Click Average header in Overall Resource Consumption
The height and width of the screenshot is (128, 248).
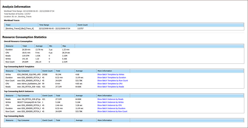click(41, 46)
